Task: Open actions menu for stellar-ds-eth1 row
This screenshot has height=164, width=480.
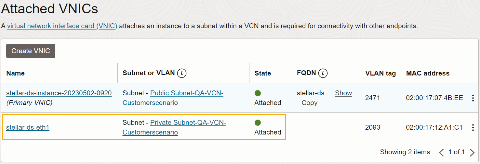Action: [x=473, y=128]
